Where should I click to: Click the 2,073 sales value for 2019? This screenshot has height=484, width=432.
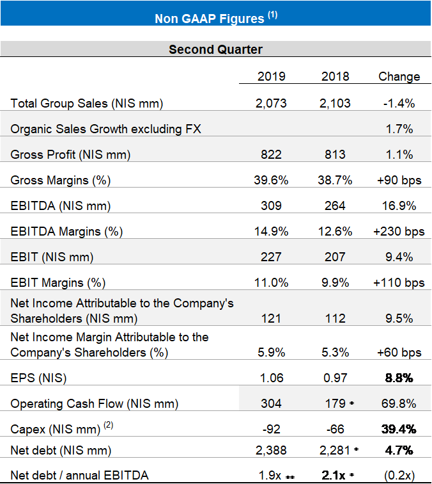(272, 103)
